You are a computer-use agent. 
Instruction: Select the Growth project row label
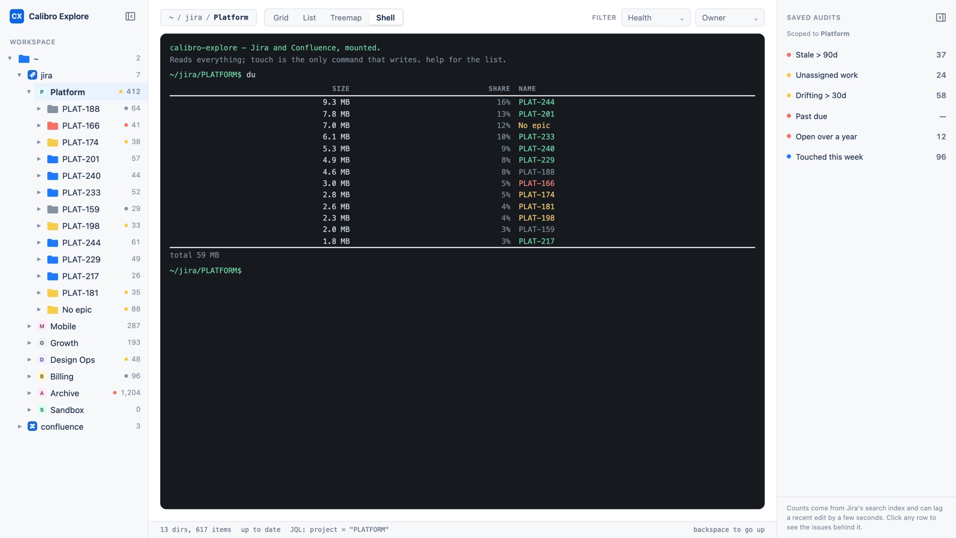point(64,343)
